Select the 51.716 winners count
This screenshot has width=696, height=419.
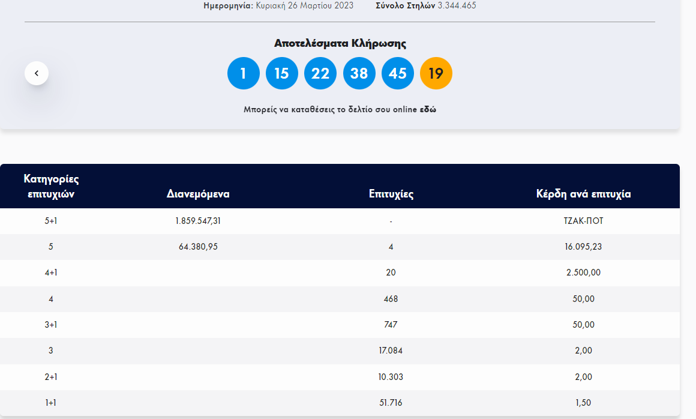391,403
